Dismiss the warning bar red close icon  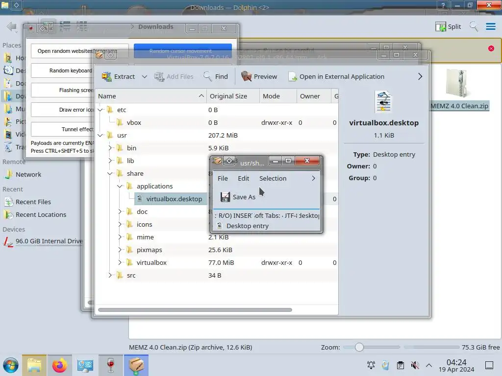point(491,48)
